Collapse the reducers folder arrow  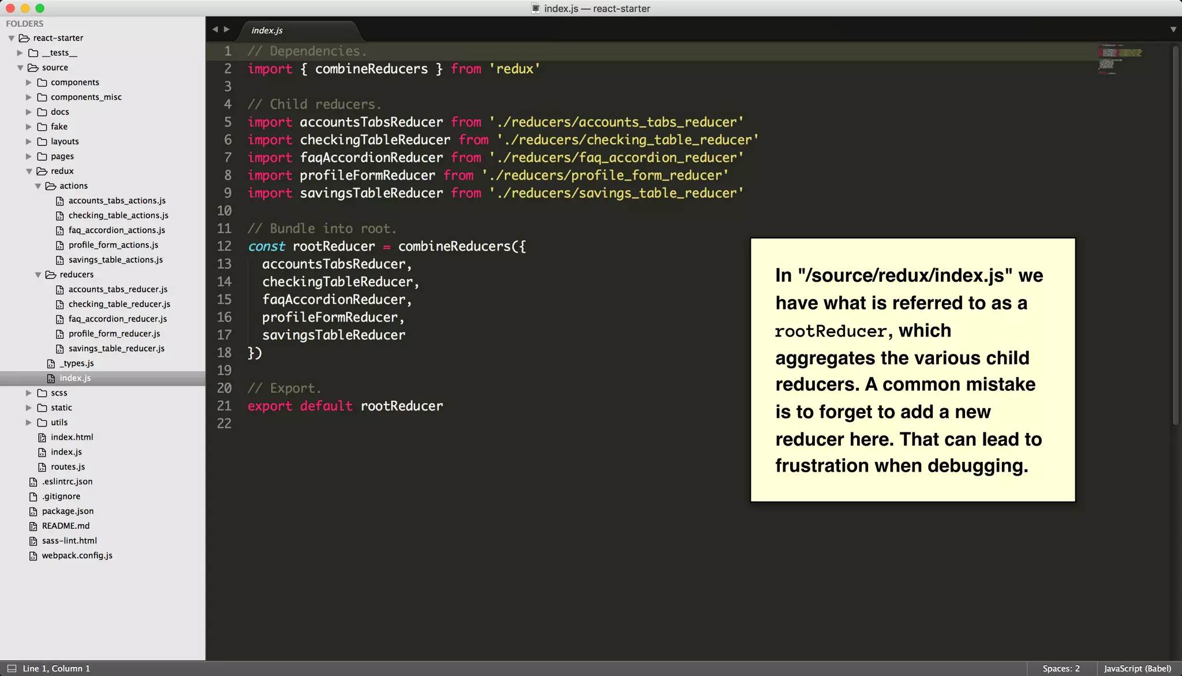tap(38, 275)
